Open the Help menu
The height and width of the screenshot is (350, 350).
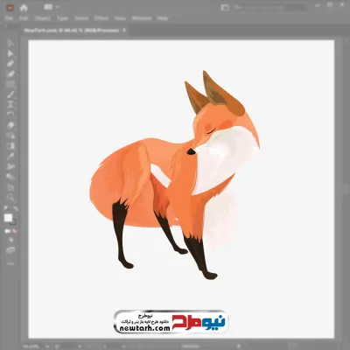[163, 18]
